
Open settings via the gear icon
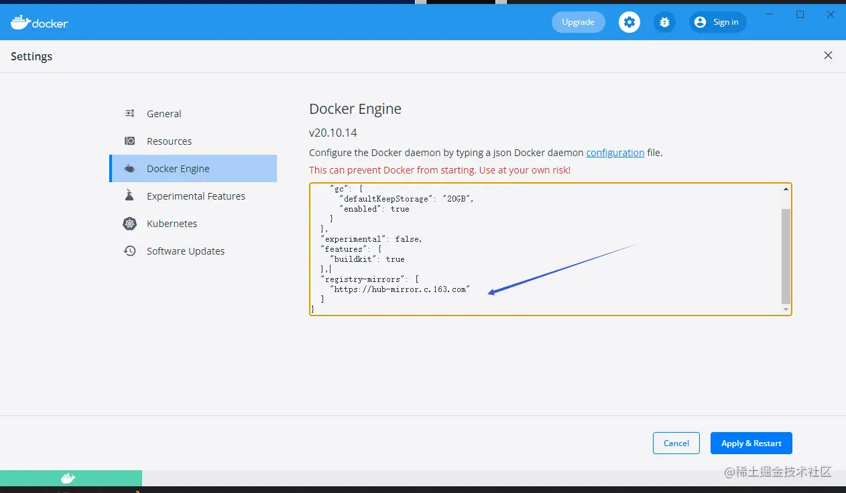629,22
